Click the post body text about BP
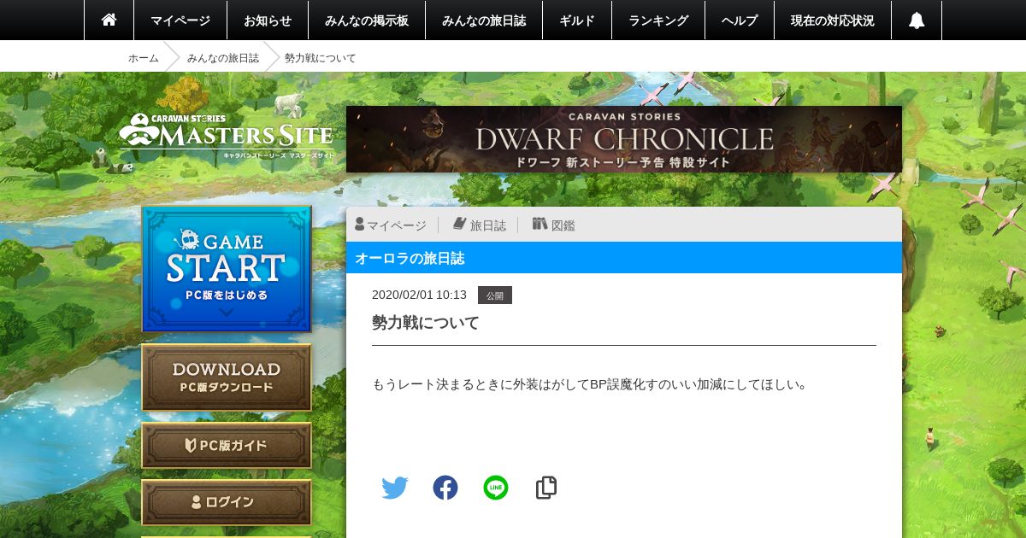Image resolution: width=1026 pixels, height=538 pixels. tap(590, 384)
